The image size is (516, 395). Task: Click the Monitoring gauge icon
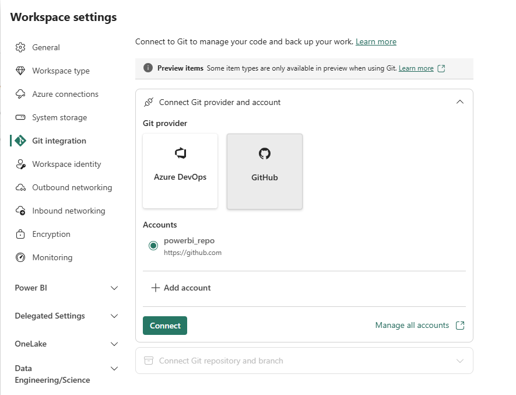[x=20, y=257]
